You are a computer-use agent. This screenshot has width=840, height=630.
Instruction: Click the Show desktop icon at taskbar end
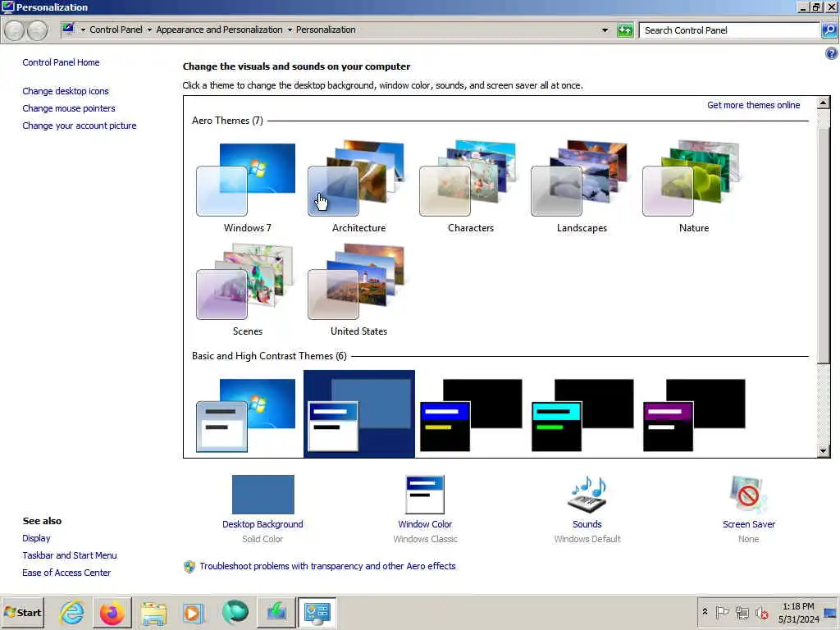click(x=831, y=612)
